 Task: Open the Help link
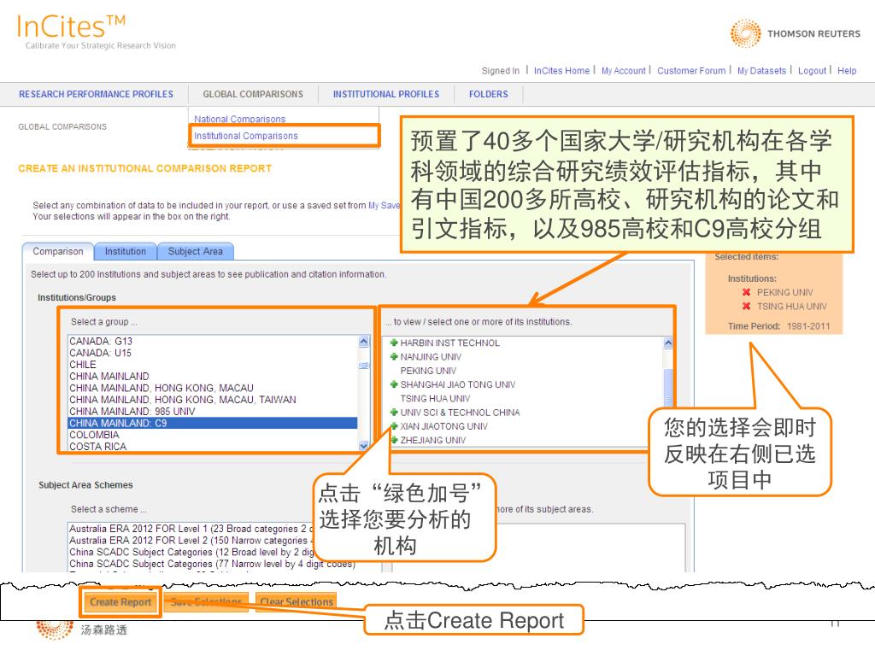[847, 71]
